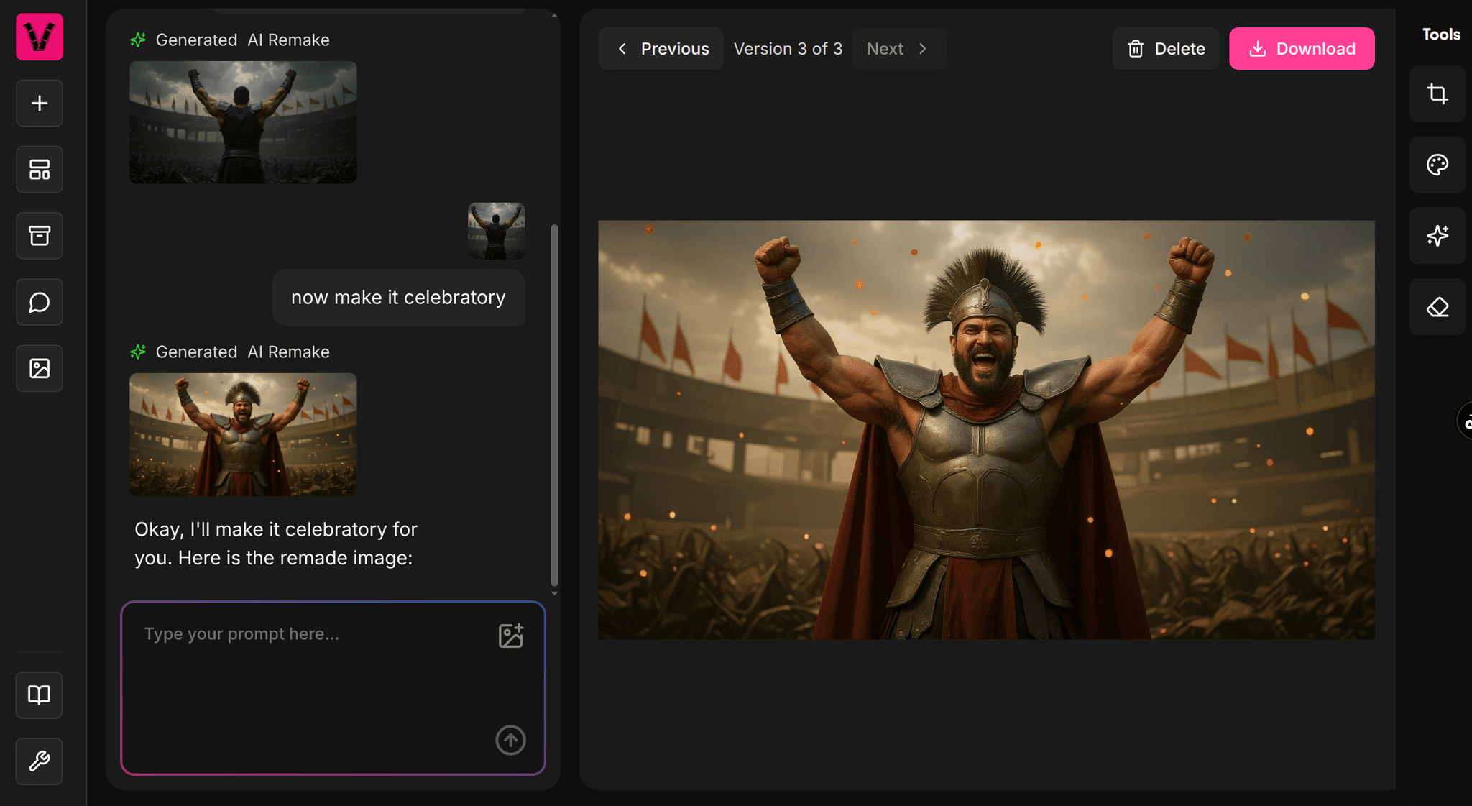
Task: Create a new project with the plus icon
Action: (40, 103)
